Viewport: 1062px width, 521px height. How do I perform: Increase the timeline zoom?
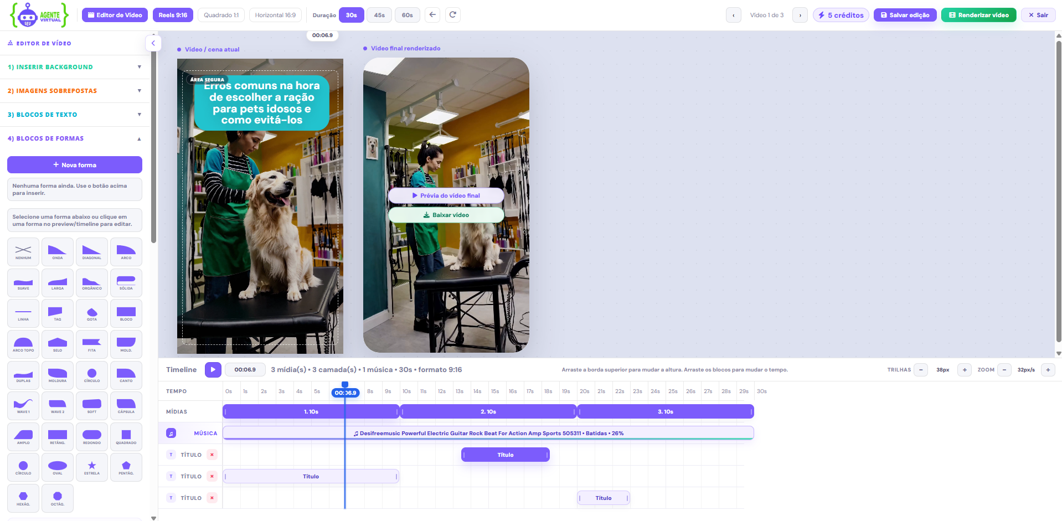pos(1048,370)
